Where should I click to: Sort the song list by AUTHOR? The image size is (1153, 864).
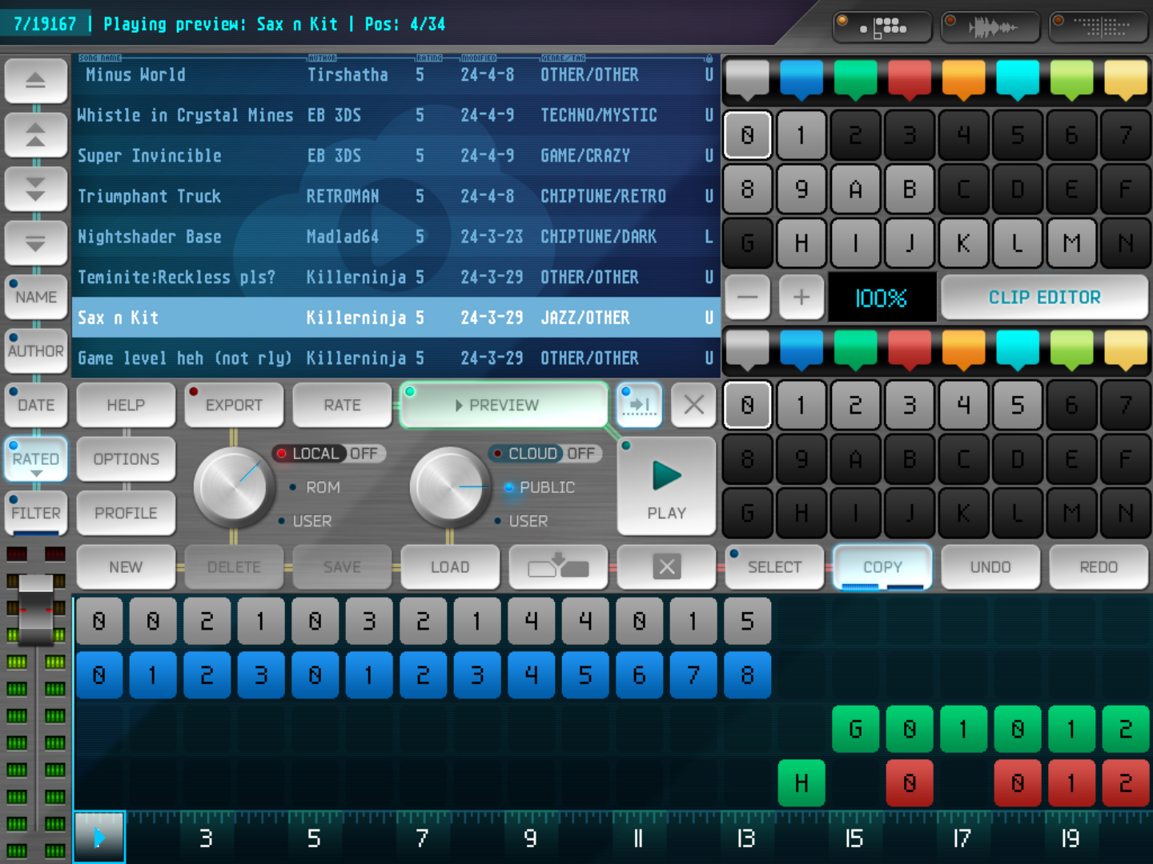pyautogui.click(x=35, y=350)
